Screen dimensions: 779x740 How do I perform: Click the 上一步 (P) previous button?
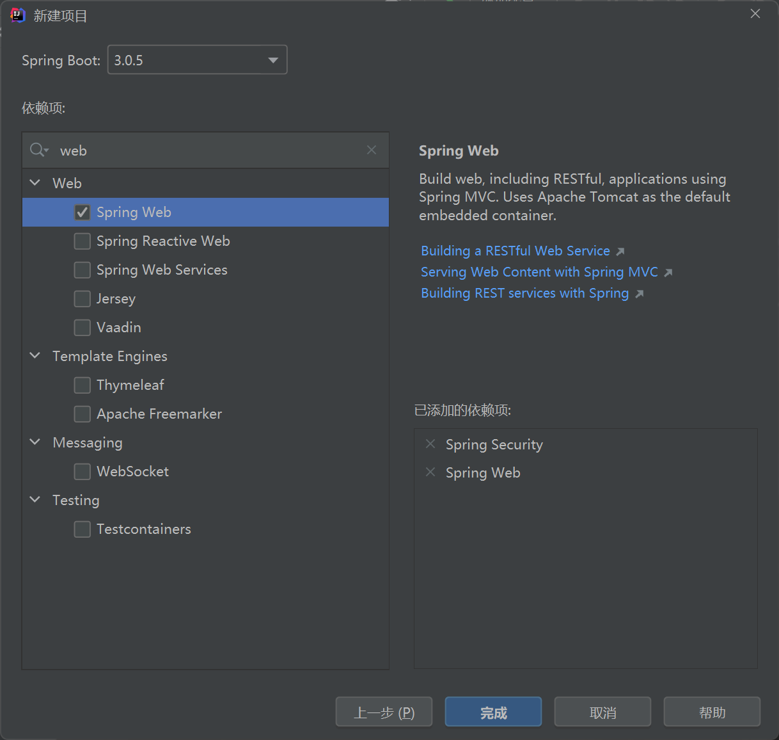click(x=384, y=712)
